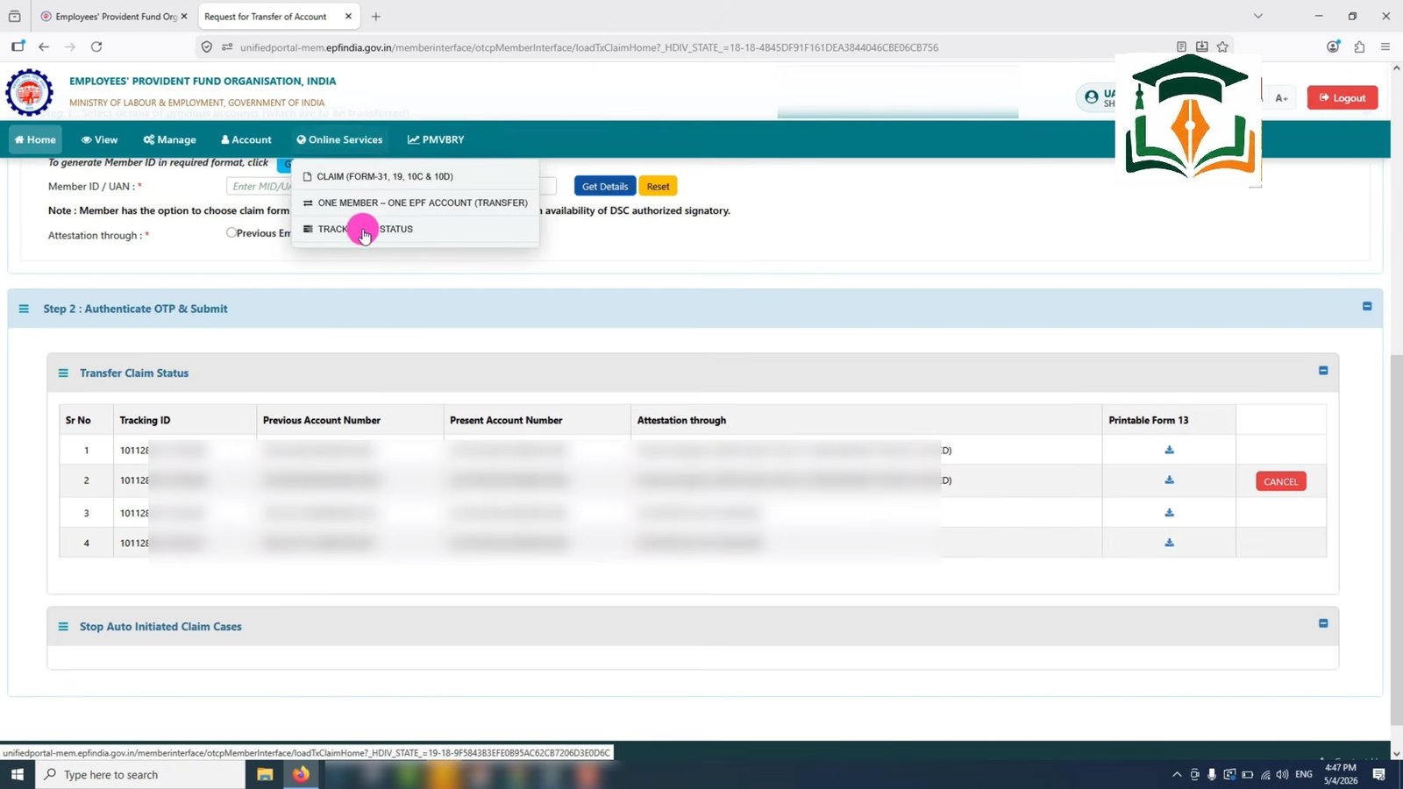Open site permissions info in the address bar
This screenshot has width=1403, height=789.
tap(227, 47)
